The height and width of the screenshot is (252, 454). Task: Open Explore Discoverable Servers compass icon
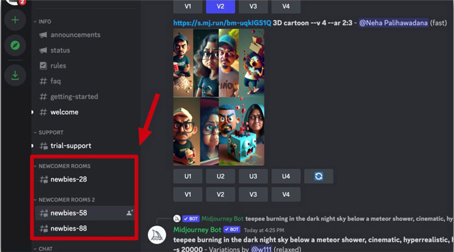15,45
